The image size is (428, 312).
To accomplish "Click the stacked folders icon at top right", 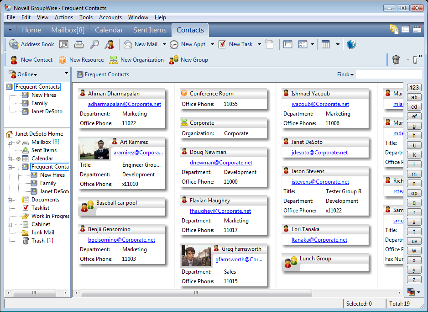I will (394, 29).
